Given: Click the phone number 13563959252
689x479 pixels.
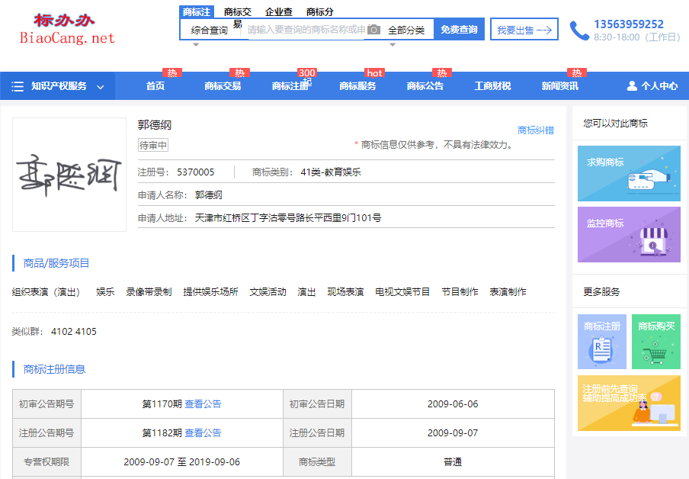Looking at the screenshot, I should pyautogui.click(x=629, y=24).
